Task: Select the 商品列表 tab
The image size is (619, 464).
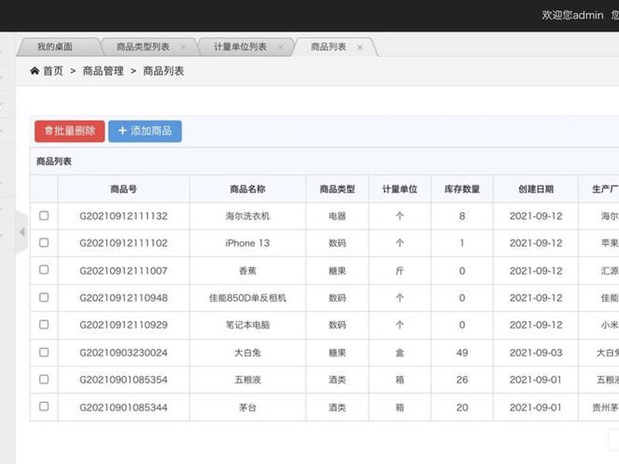Action: tap(328, 47)
